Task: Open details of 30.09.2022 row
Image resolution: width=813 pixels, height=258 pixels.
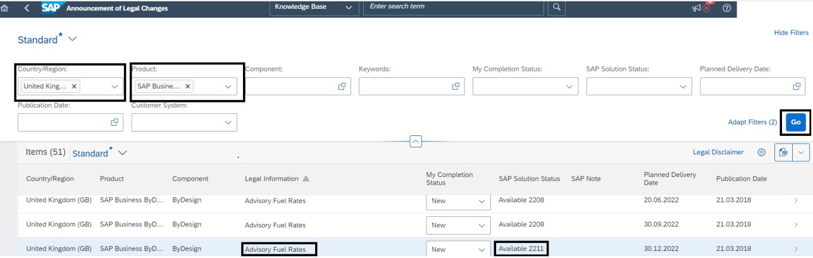Action: click(795, 224)
